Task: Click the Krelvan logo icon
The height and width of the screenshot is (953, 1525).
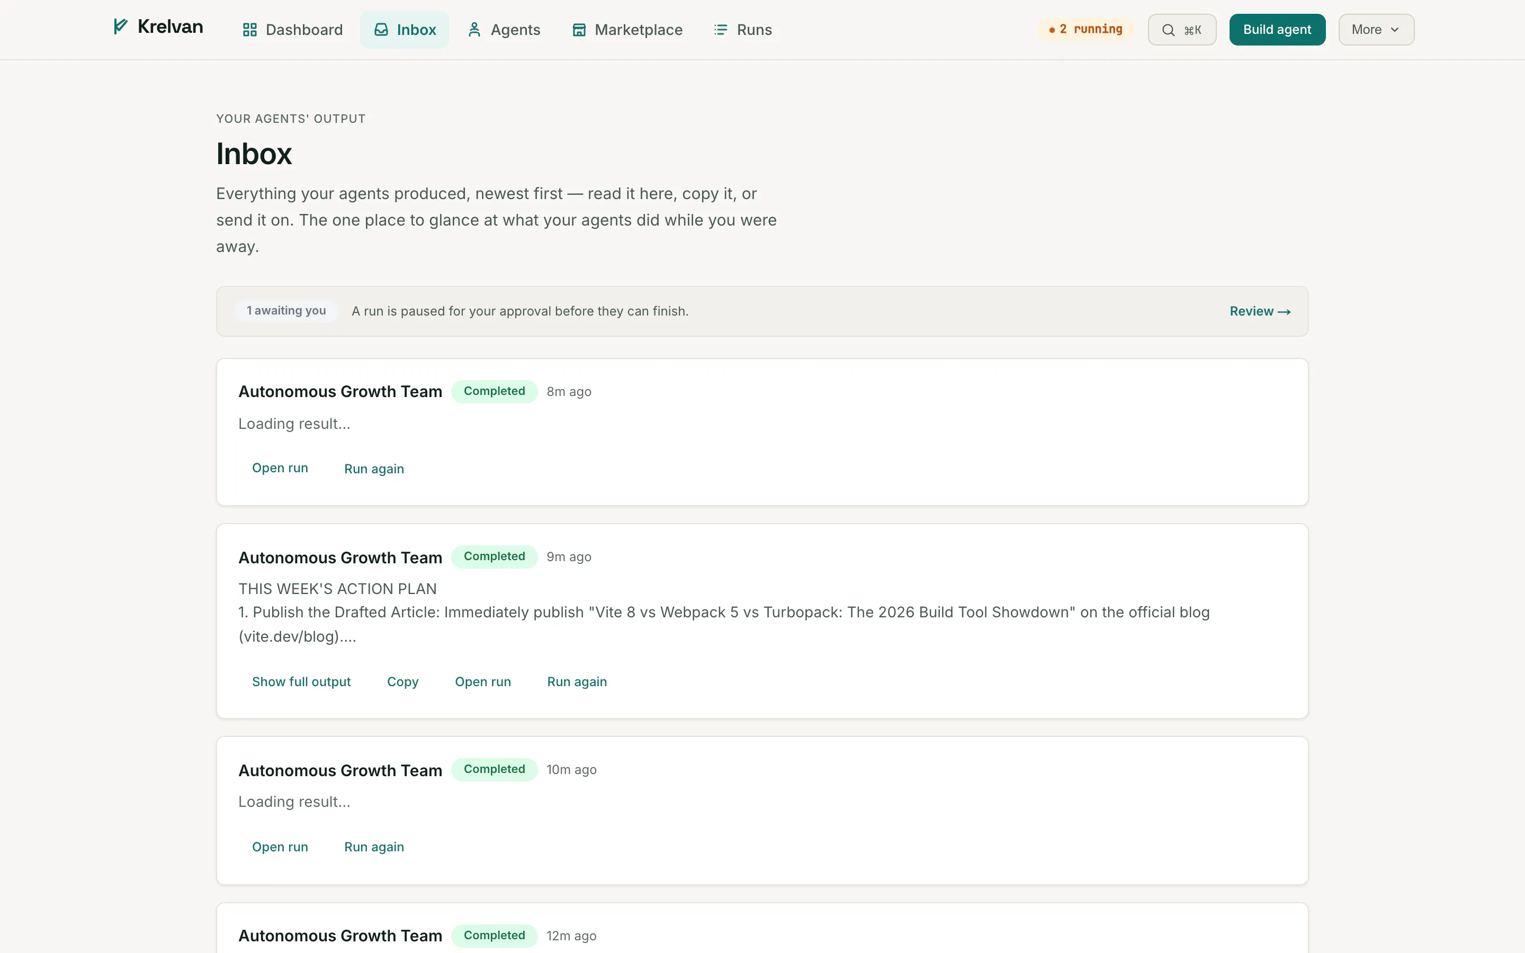Action: 120,26
